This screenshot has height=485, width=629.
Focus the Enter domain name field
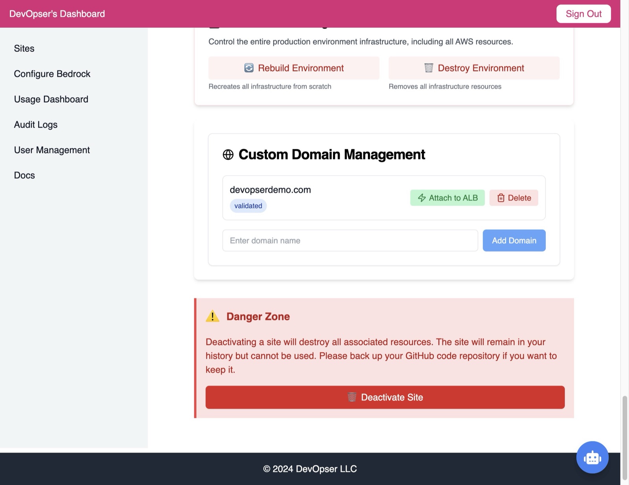coord(350,240)
